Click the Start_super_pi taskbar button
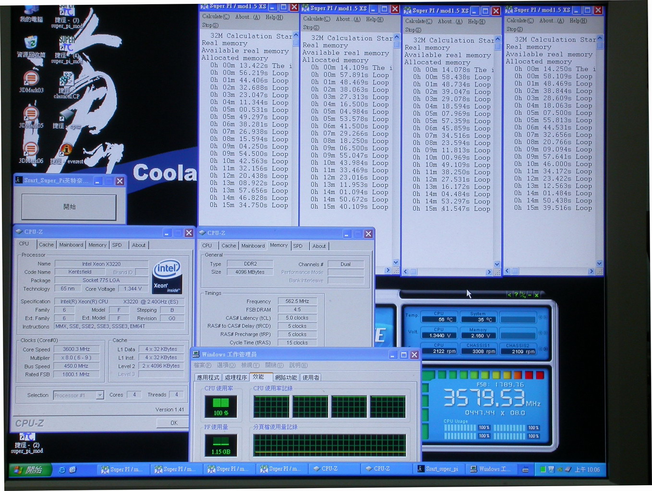This screenshot has width=652, height=491. pyautogui.click(x=438, y=469)
